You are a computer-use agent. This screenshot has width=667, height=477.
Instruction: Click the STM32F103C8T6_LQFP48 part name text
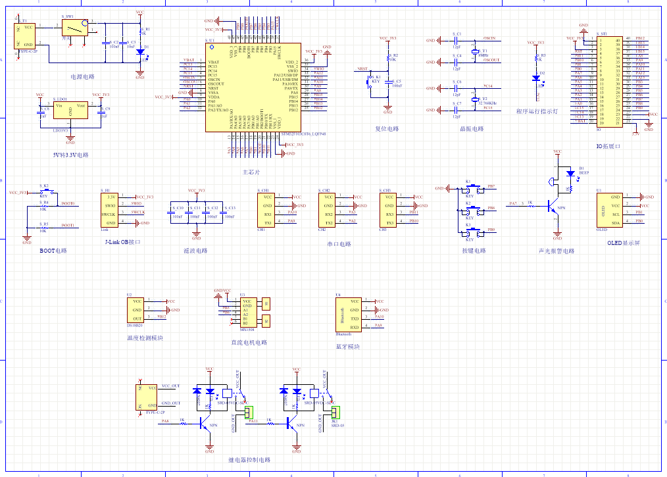click(x=304, y=134)
